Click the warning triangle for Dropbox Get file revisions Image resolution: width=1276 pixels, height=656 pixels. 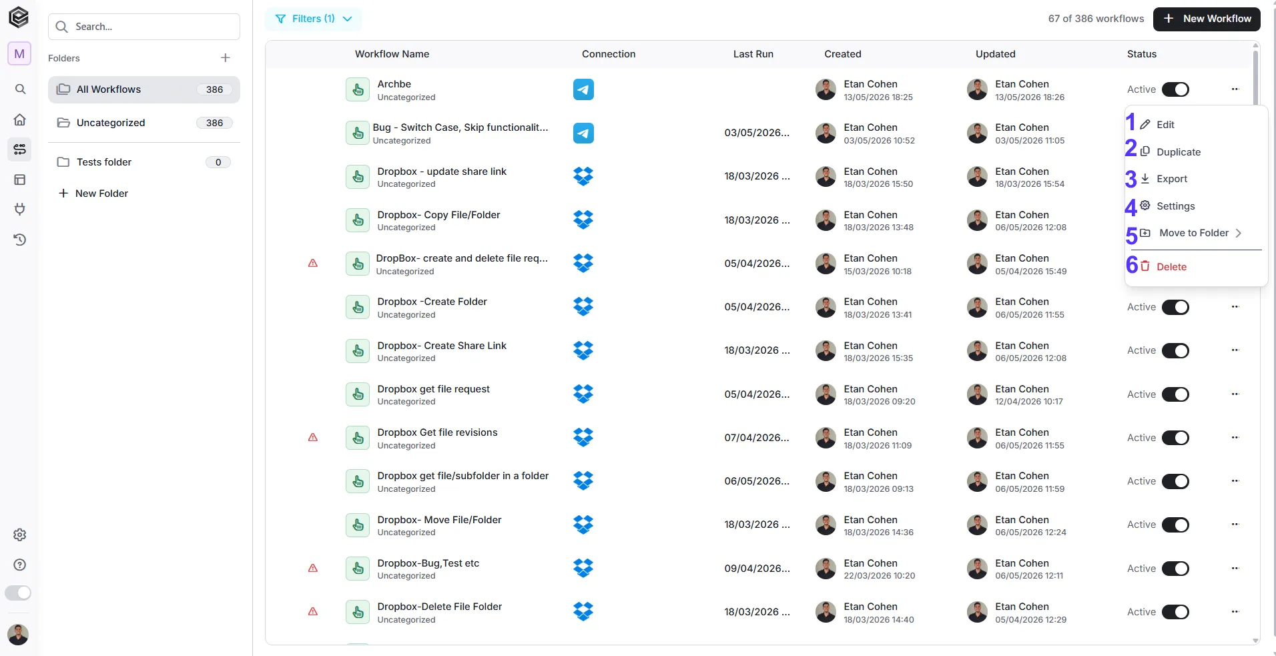tap(313, 438)
